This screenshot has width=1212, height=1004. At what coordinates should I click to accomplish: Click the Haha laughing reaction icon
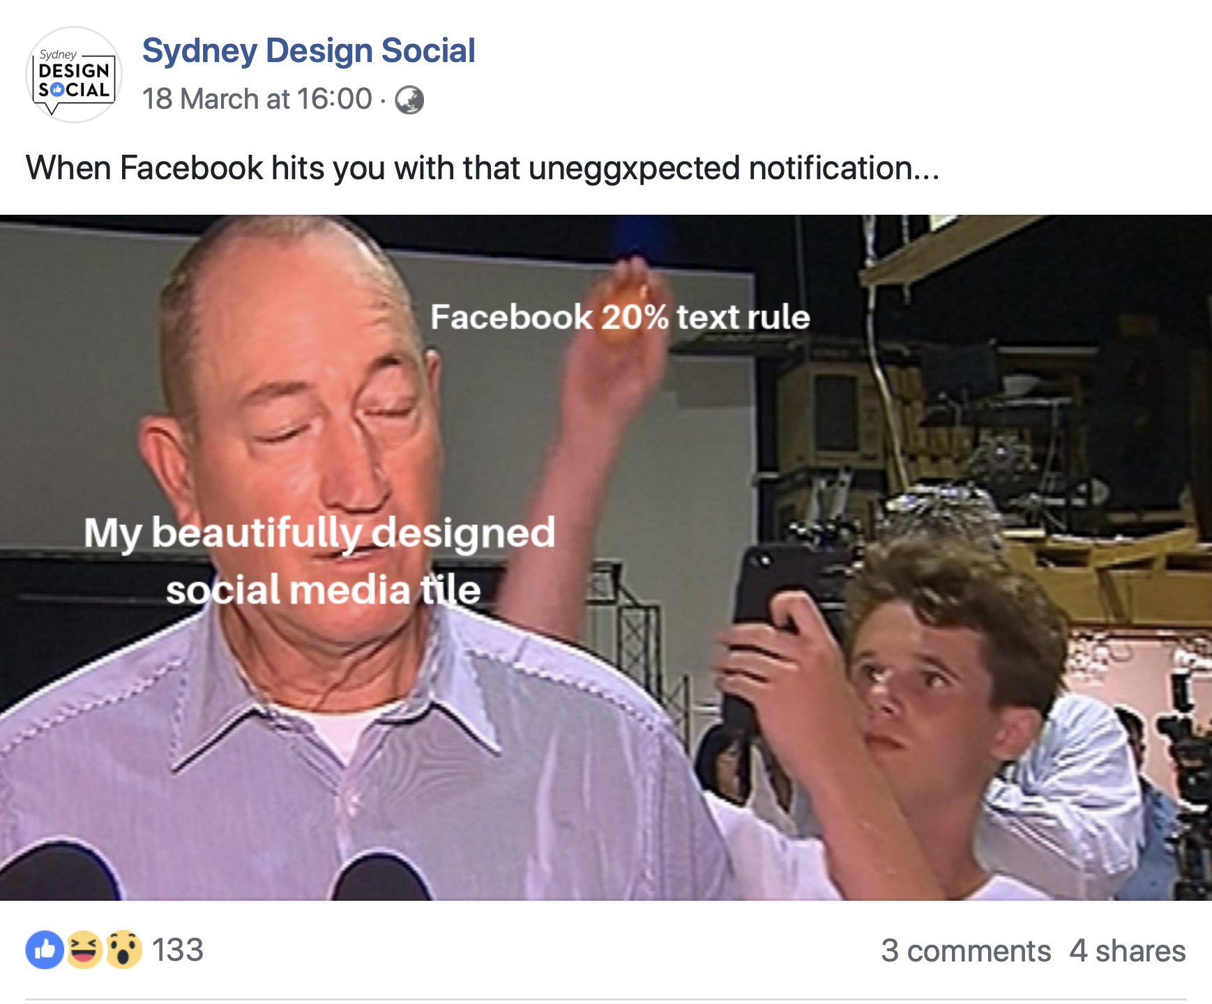point(84,950)
